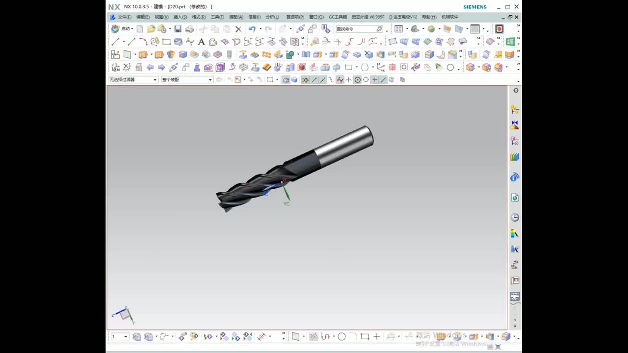Image resolution: width=628 pixels, height=353 pixels.
Task: Toggle the snap quadrant point option
Action: click(366, 79)
